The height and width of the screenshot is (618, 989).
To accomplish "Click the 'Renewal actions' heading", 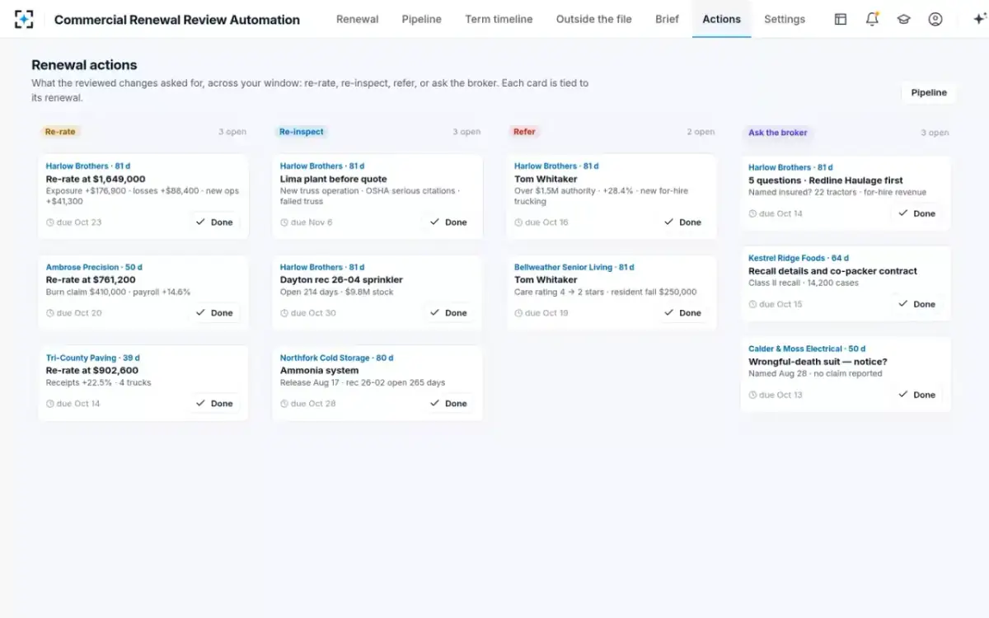I will coord(84,65).
